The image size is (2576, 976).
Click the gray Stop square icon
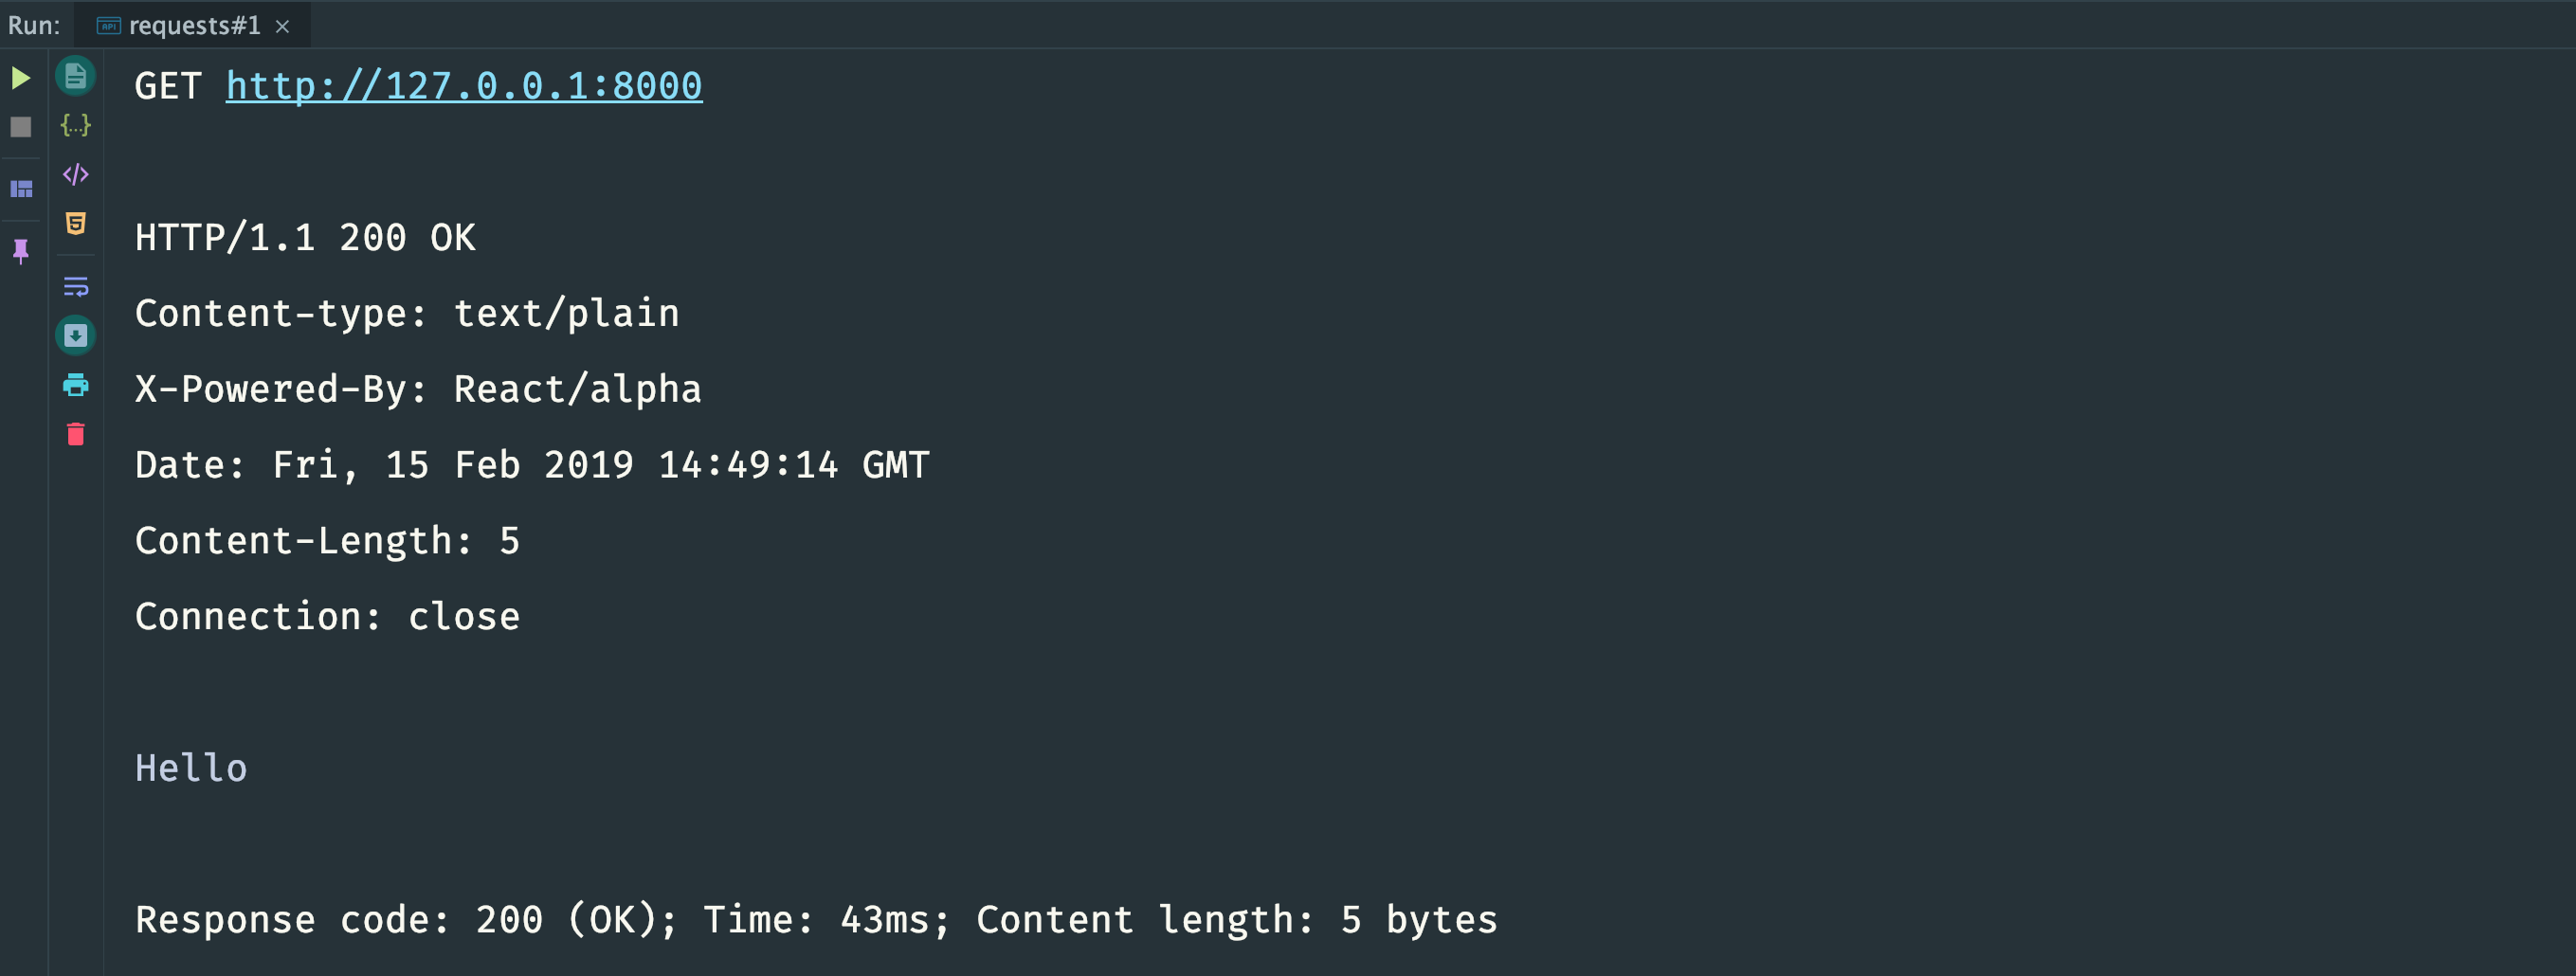pos(21,127)
